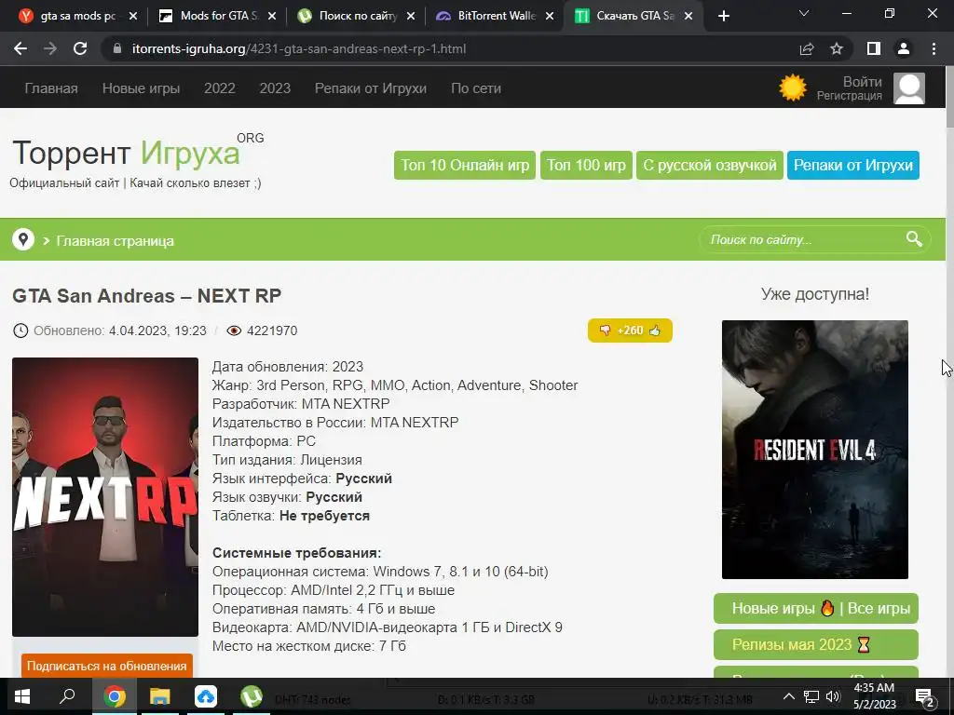Close the 'BitTorrent Wallet' tab
954x715 pixels.
pyautogui.click(x=550, y=16)
